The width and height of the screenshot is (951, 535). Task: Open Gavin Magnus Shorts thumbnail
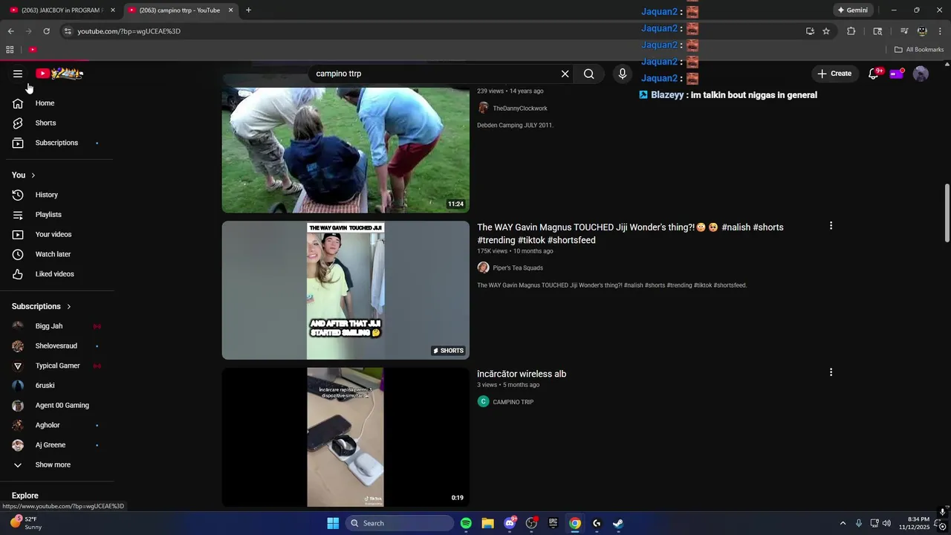click(345, 290)
